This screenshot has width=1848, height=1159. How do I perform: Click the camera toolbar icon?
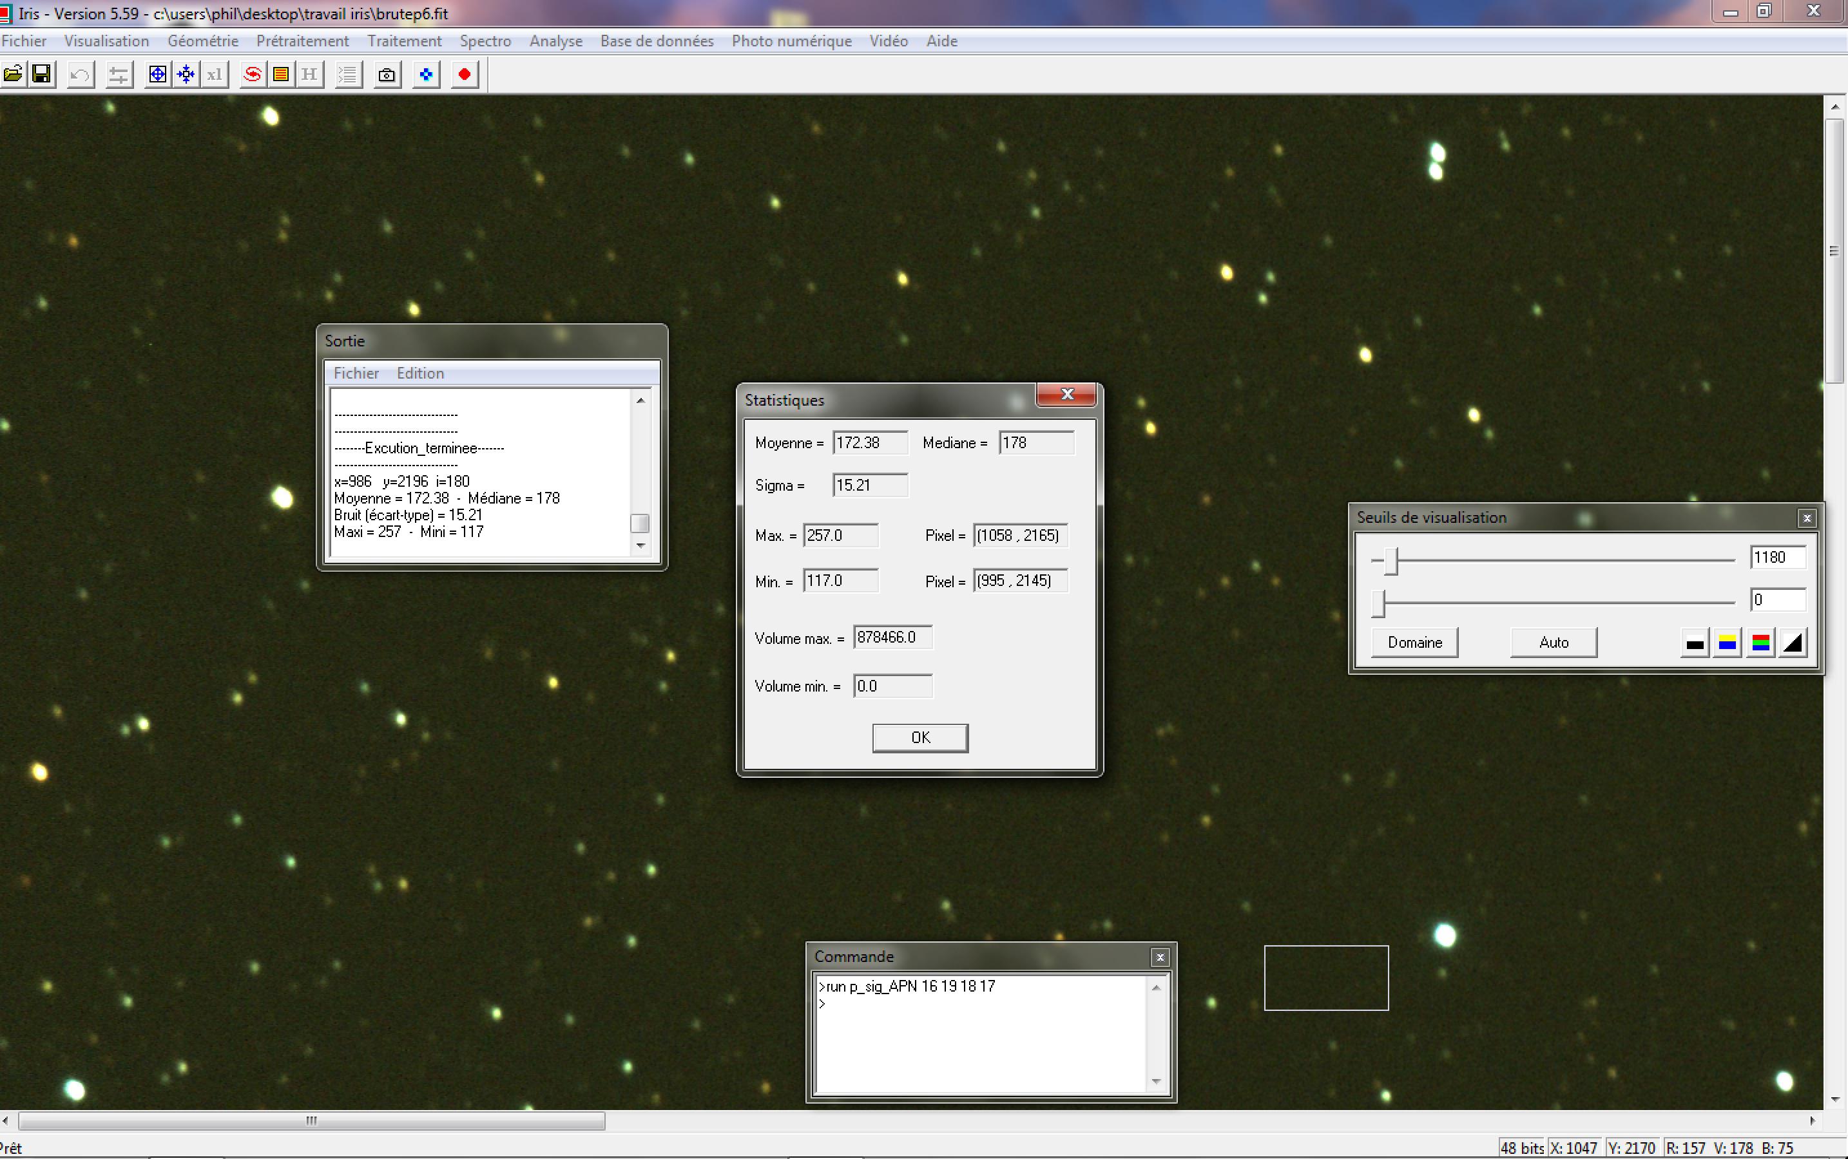(x=387, y=74)
